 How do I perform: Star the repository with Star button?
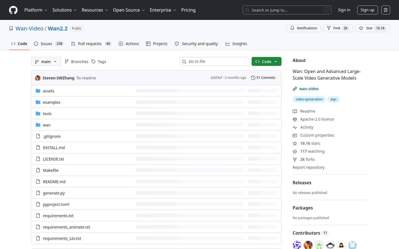[372, 28]
